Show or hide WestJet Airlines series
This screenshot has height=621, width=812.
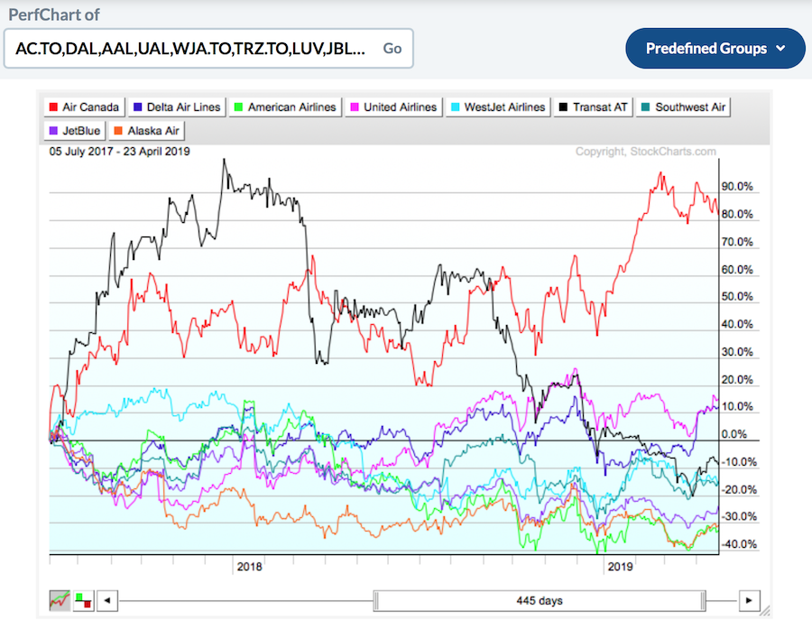497,107
